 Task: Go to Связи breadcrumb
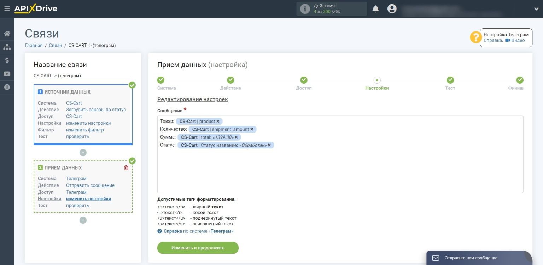point(56,45)
